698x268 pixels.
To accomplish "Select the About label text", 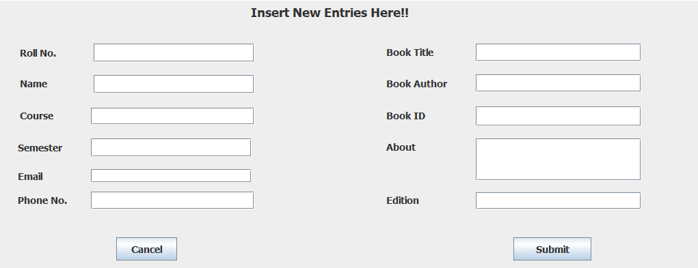I will (x=401, y=147).
